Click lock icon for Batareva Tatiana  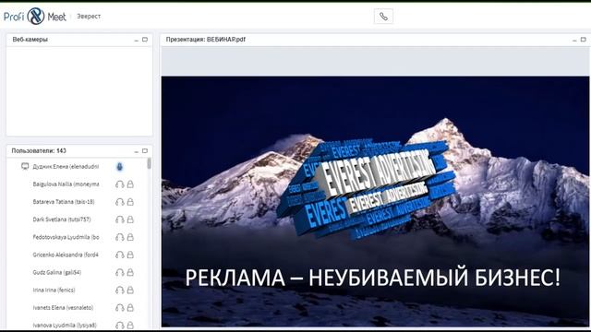pos(130,202)
